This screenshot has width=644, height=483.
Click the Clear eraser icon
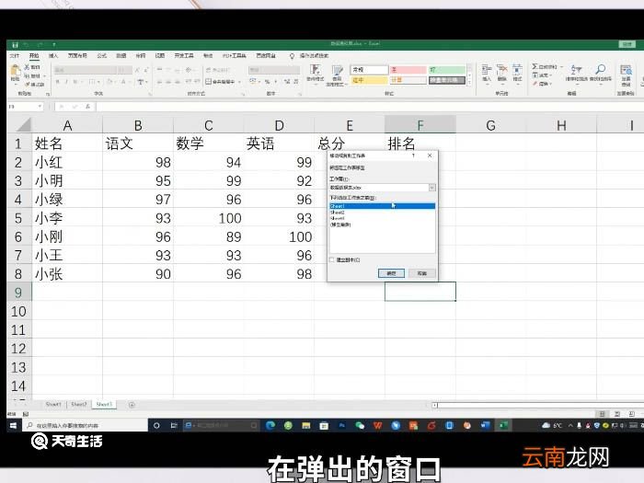pos(535,84)
